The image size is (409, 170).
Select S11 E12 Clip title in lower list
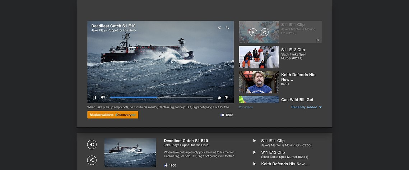pos(273,152)
